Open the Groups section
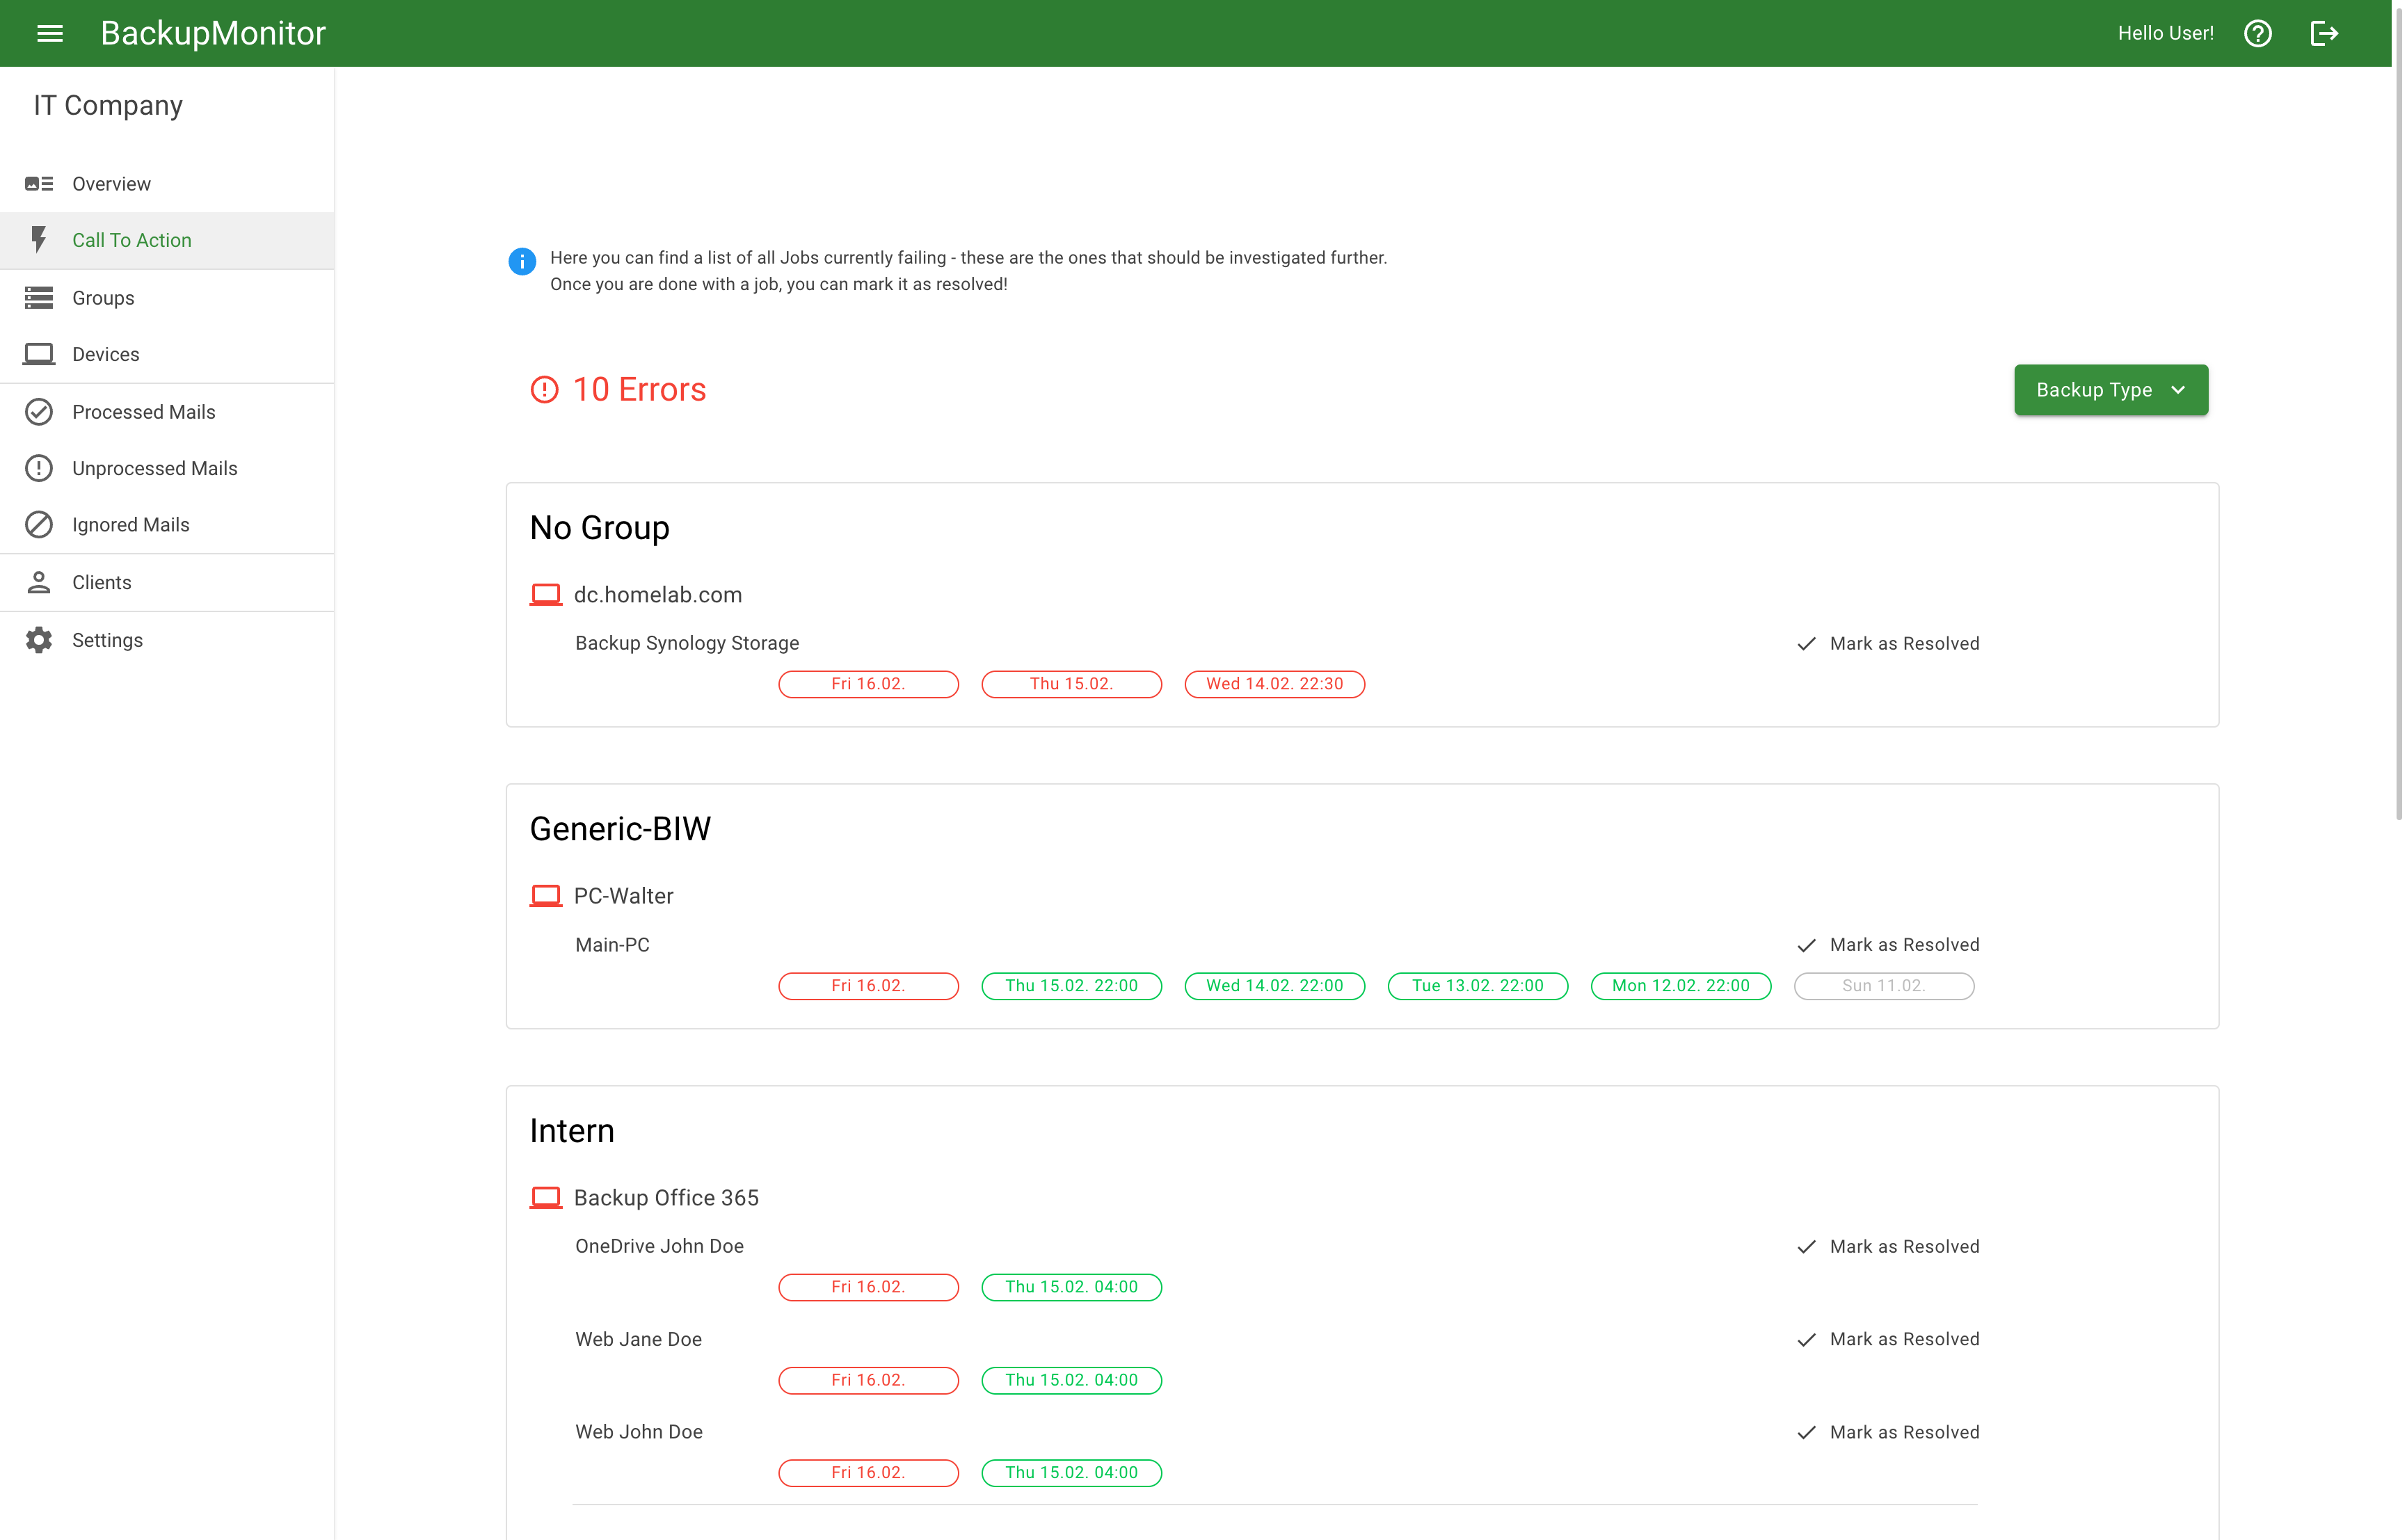The width and height of the screenshot is (2407, 1540). point(103,298)
